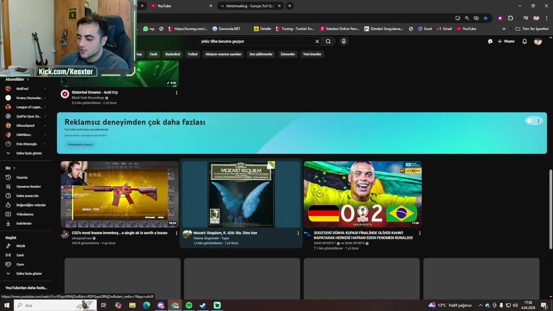Click the install app icon in address bar
Image resolution: width=553 pixels, height=311 pixels.
pos(458,18)
